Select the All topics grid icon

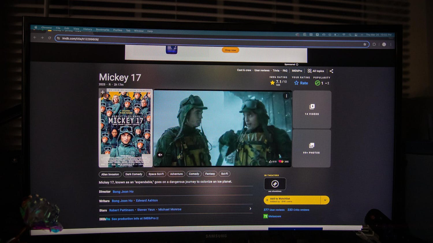(x=309, y=71)
